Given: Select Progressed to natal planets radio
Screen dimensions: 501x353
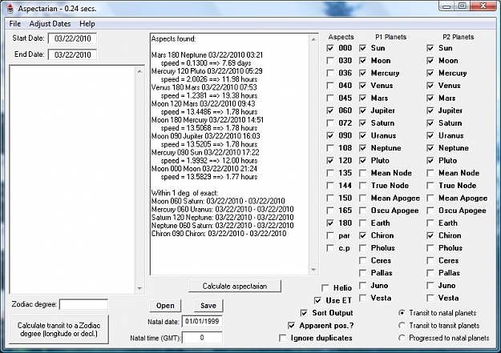Looking at the screenshot, I should [x=402, y=338].
